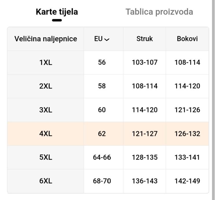Screen dimensions: 216x200
Task: Expand the EU size system dropdown
Action: [x=102, y=39]
